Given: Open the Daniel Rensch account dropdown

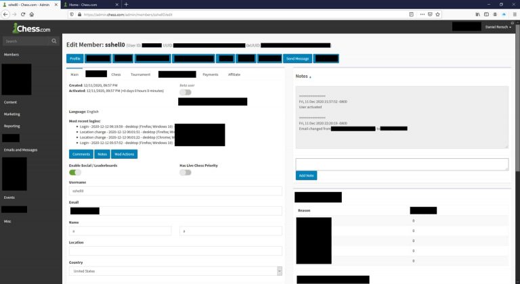Looking at the screenshot, I should pyautogui.click(x=498, y=27).
